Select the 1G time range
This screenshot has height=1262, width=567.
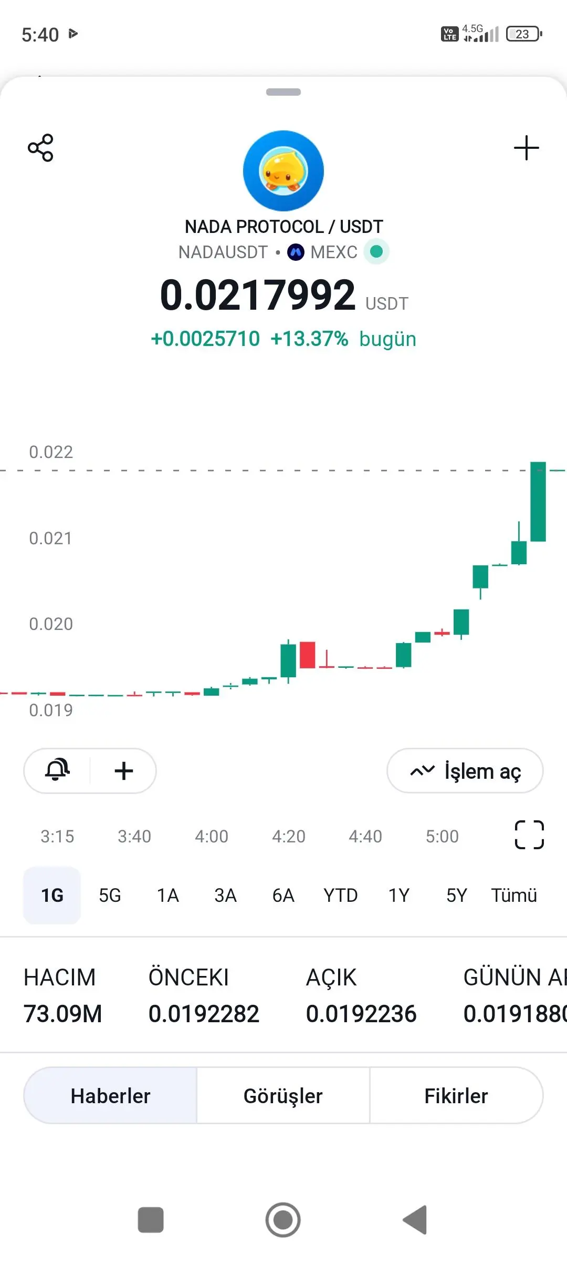pos(52,895)
